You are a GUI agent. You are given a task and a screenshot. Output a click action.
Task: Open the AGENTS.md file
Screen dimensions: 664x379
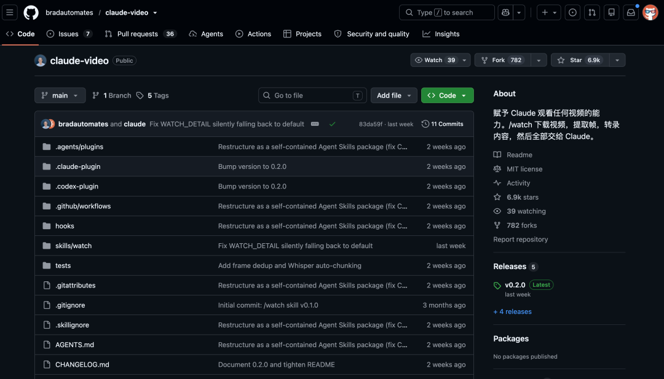click(74, 345)
